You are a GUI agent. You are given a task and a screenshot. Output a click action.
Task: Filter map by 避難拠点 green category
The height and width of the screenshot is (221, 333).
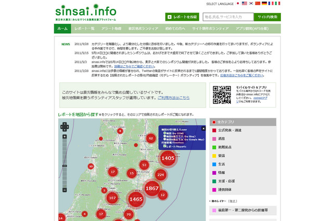243,147
